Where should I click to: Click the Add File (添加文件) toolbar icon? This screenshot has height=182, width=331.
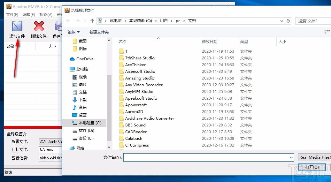(17, 27)
